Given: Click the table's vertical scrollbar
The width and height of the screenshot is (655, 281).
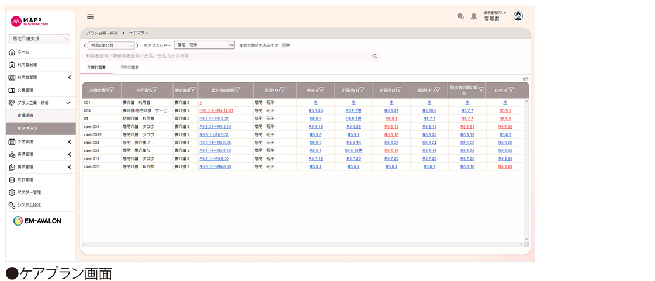Looking at the screenshot, I should 526,170.
